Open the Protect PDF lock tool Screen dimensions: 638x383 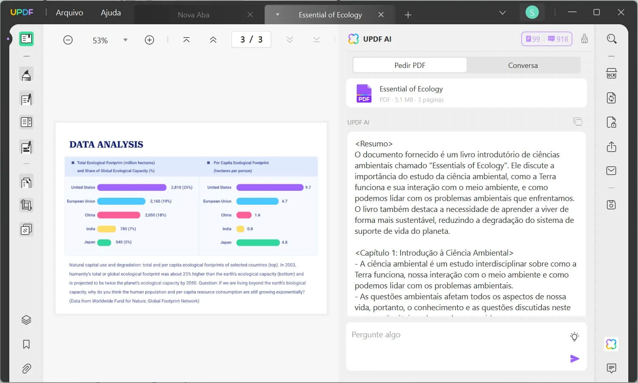(611, 122)
